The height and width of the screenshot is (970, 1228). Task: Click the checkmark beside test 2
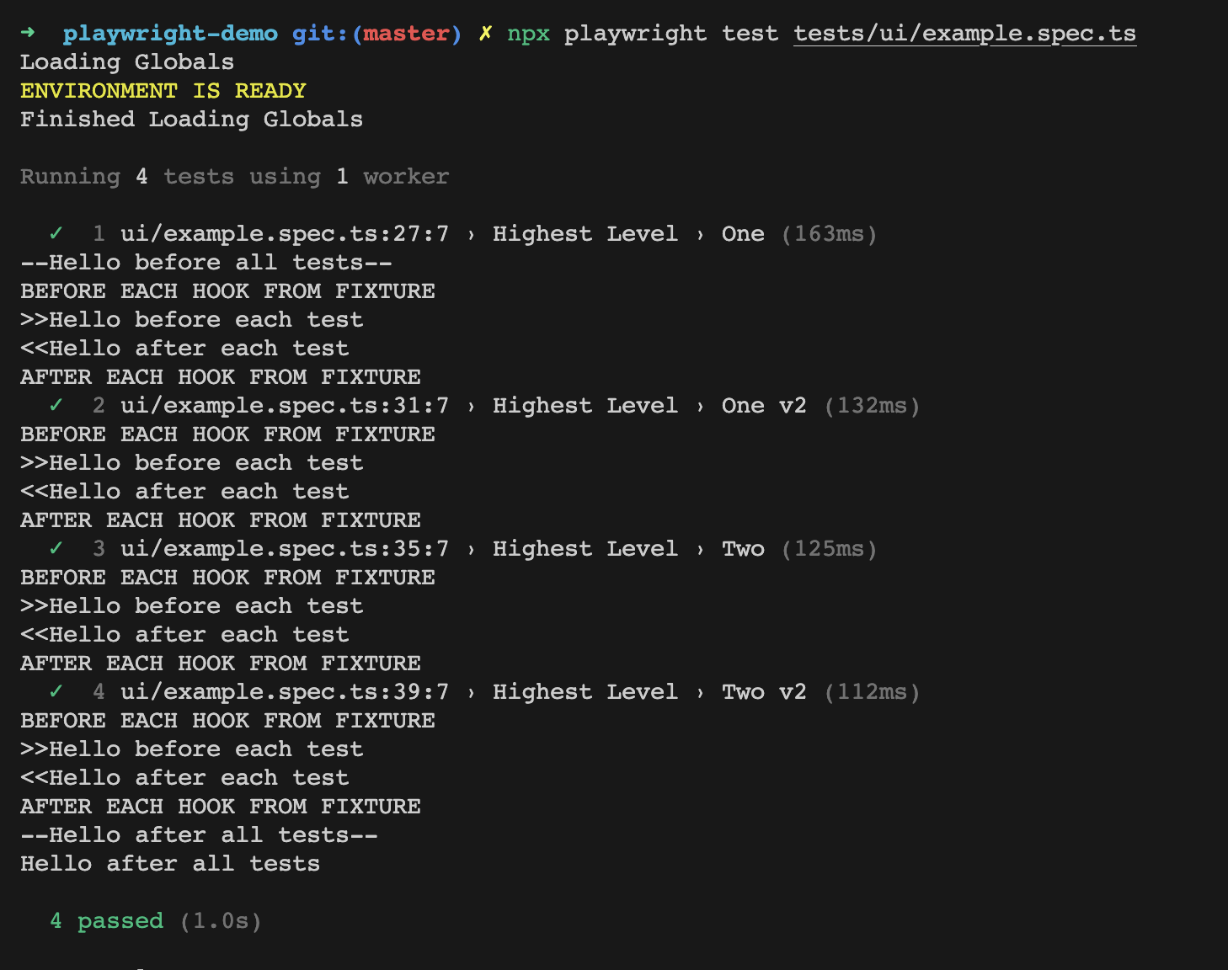[x=56, y=405]
